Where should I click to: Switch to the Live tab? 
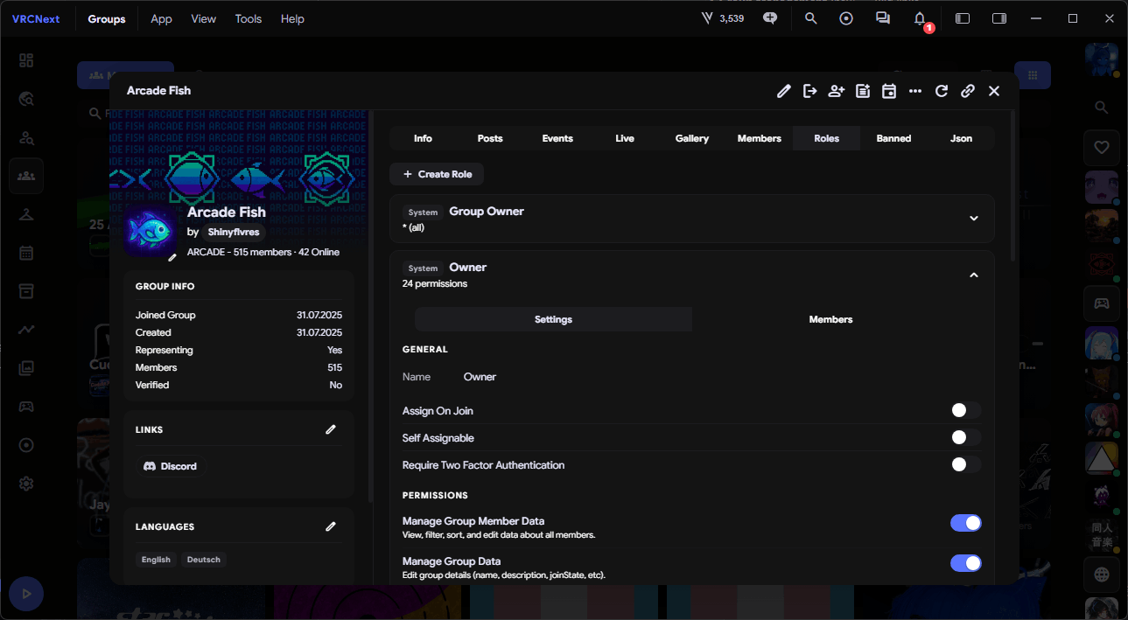[x=625, y=138]
